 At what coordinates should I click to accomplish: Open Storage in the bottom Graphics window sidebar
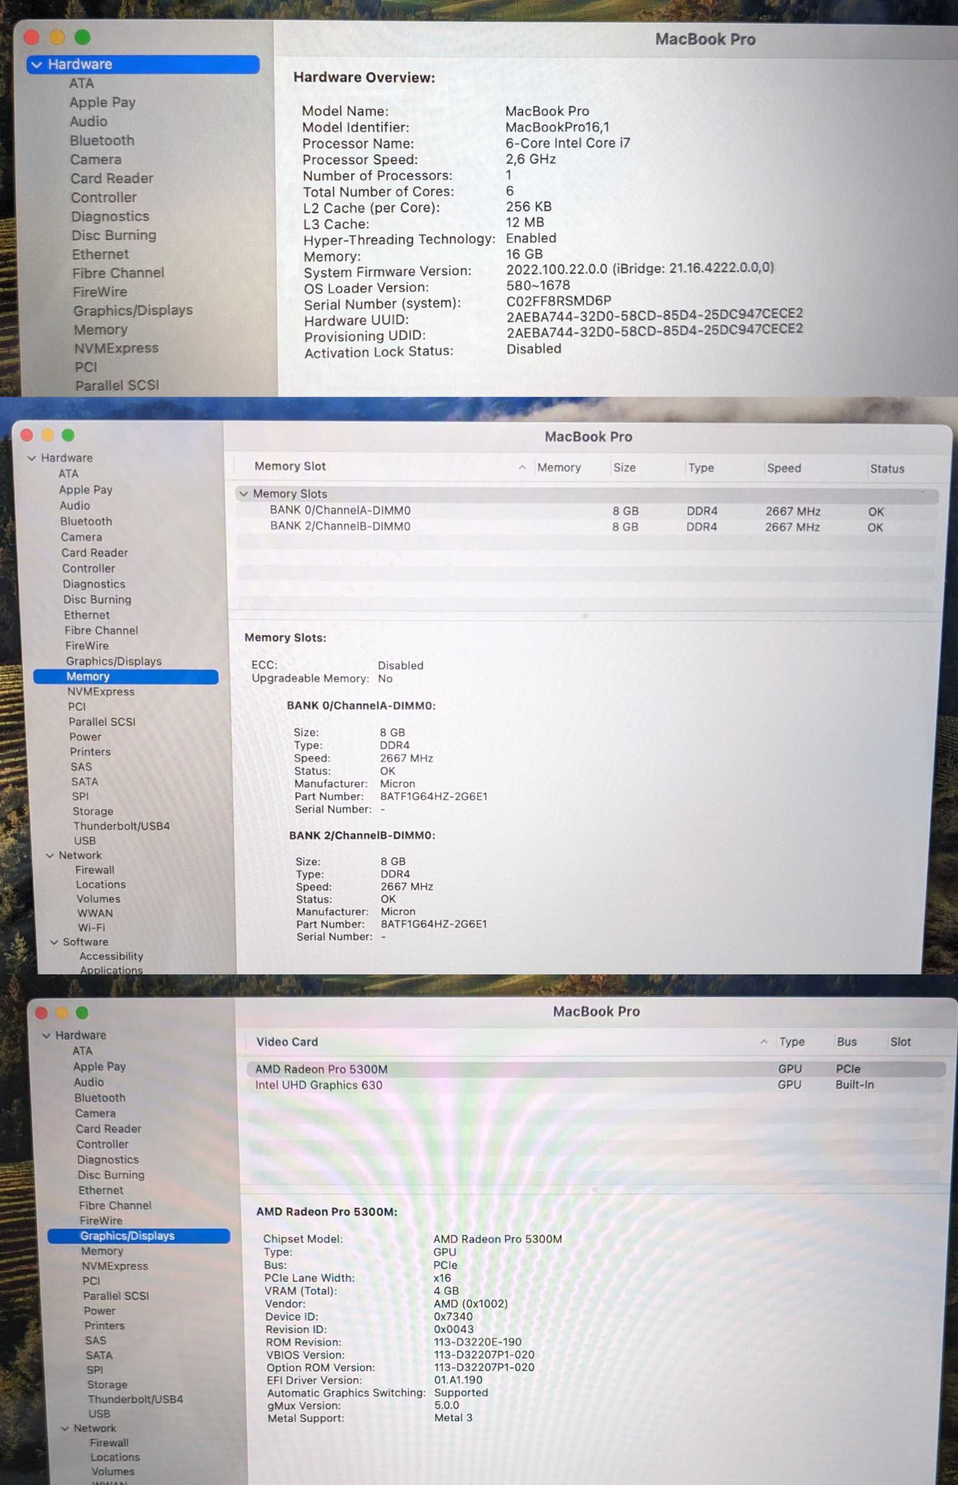pos(107,1384)
